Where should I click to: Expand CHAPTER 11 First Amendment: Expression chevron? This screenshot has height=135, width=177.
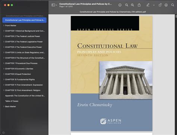(4, 85)
